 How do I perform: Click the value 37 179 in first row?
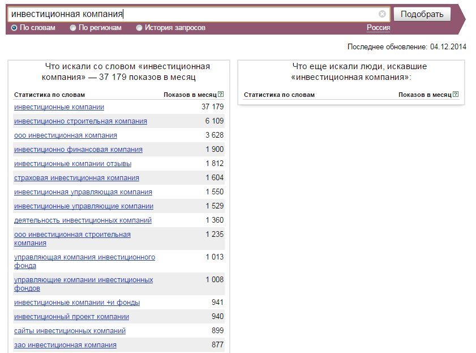tap(212, 107)
